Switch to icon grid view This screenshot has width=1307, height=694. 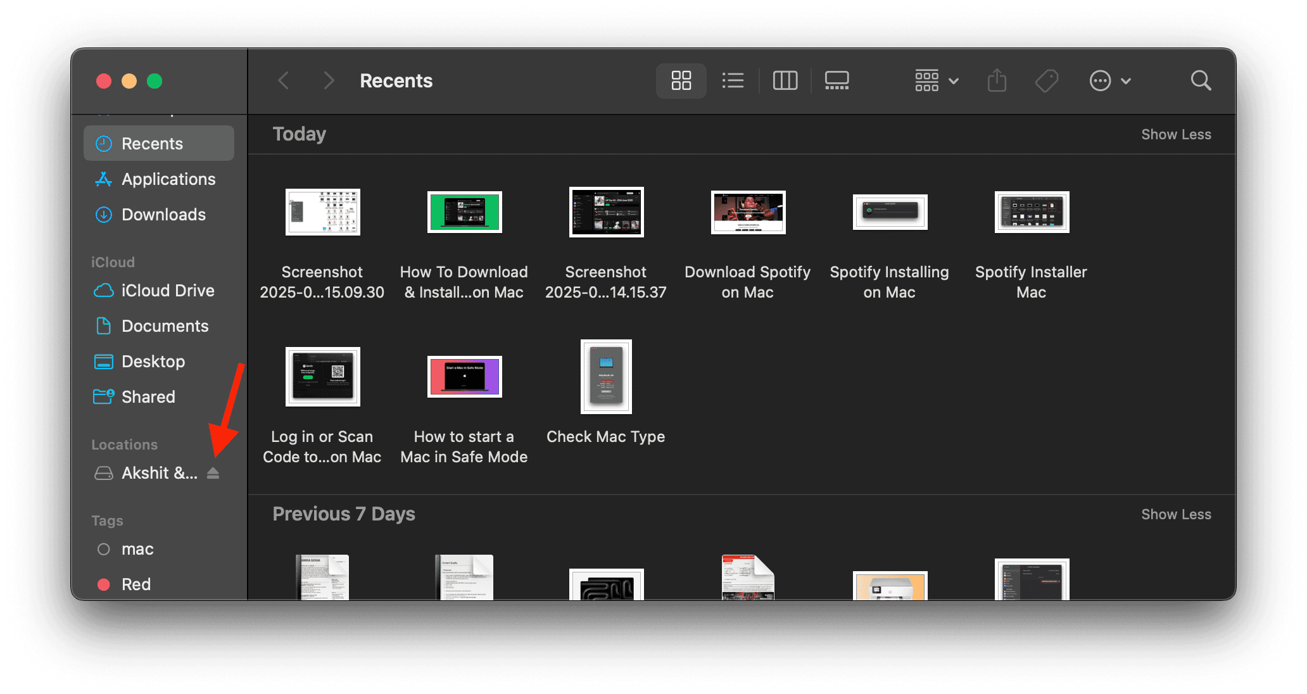[x=681, y=80]
